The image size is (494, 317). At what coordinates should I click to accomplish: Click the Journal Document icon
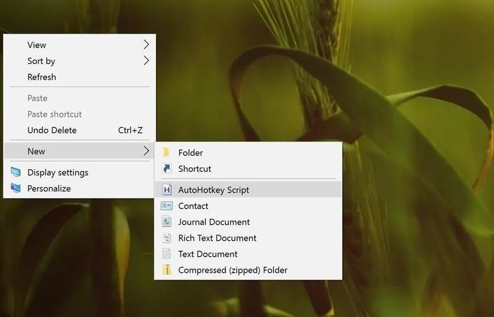click(x=167, y=222)
